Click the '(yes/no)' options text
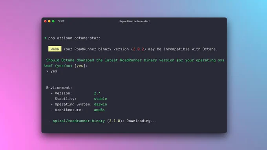 coord(64,65)
